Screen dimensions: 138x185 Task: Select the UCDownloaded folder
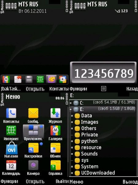pos(98,173)
